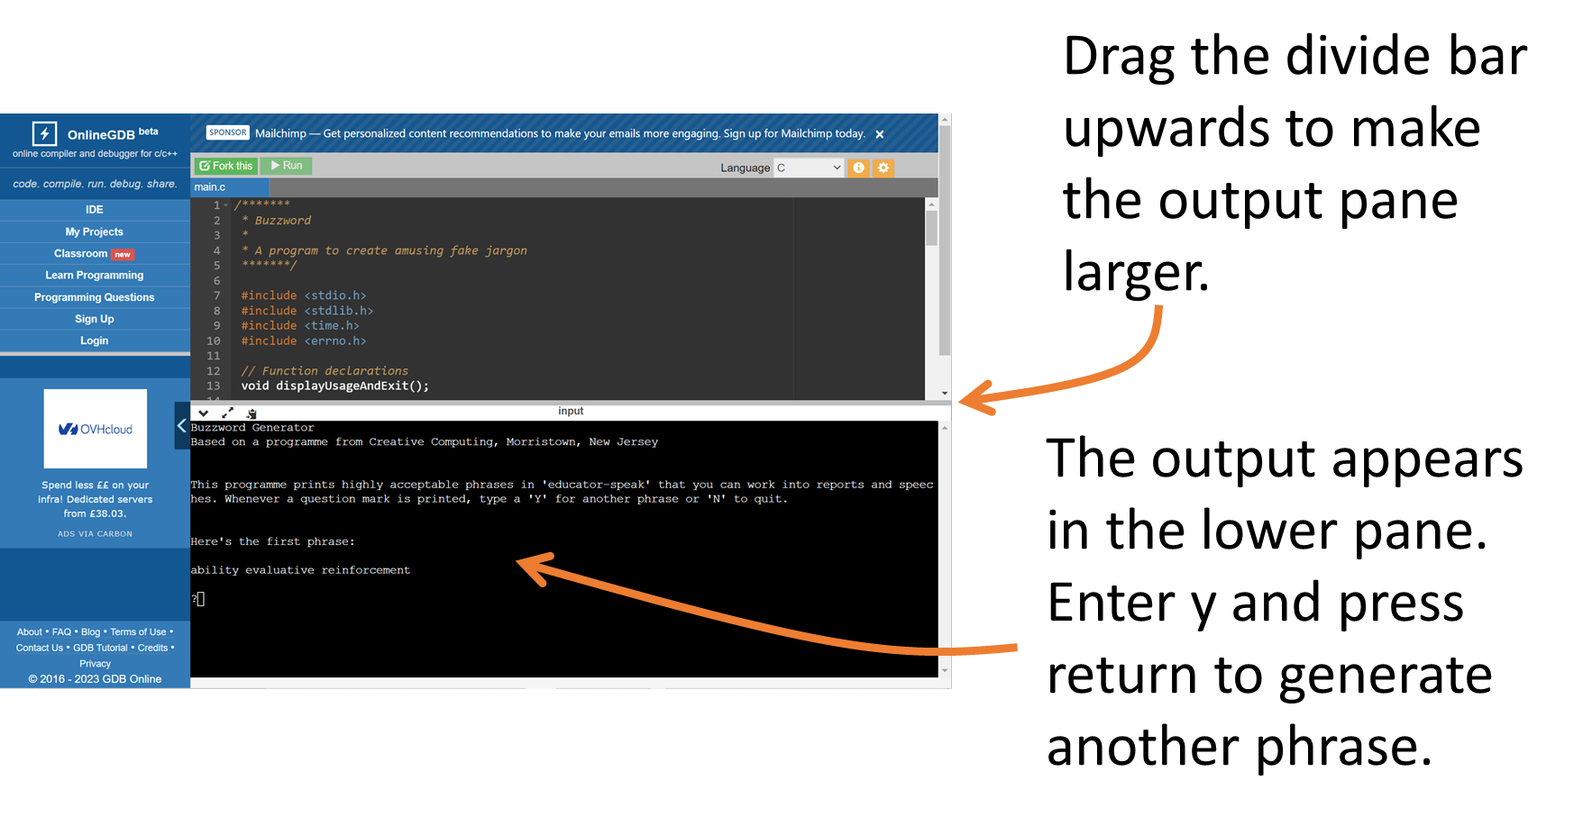Open the settings gear button
1583x817 pixels.
click(x=883, y=168)
